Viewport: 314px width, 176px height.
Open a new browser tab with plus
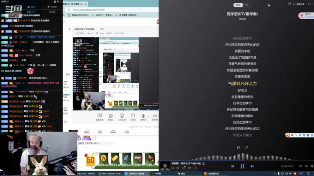coord(91,4)
